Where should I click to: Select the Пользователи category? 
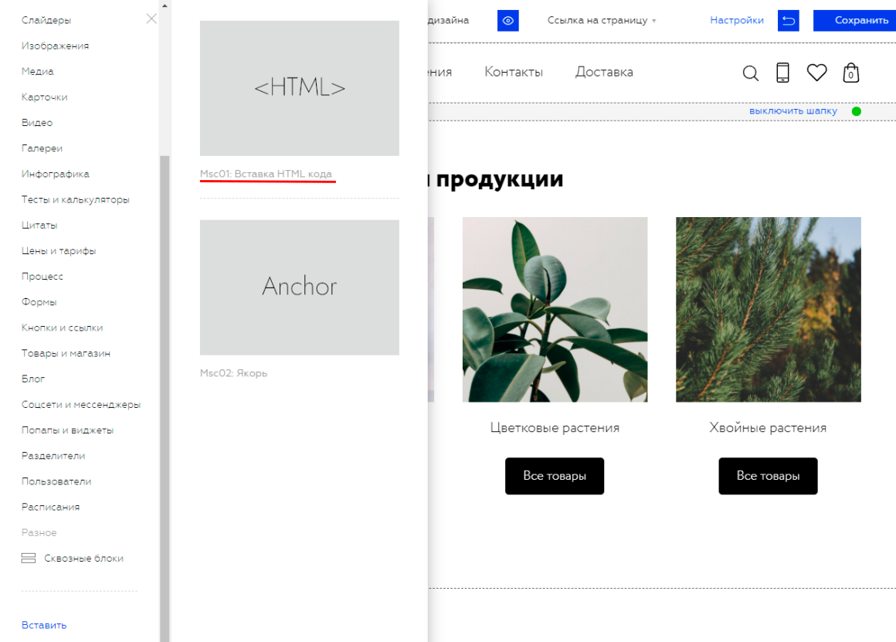click(x=56, y=481)
